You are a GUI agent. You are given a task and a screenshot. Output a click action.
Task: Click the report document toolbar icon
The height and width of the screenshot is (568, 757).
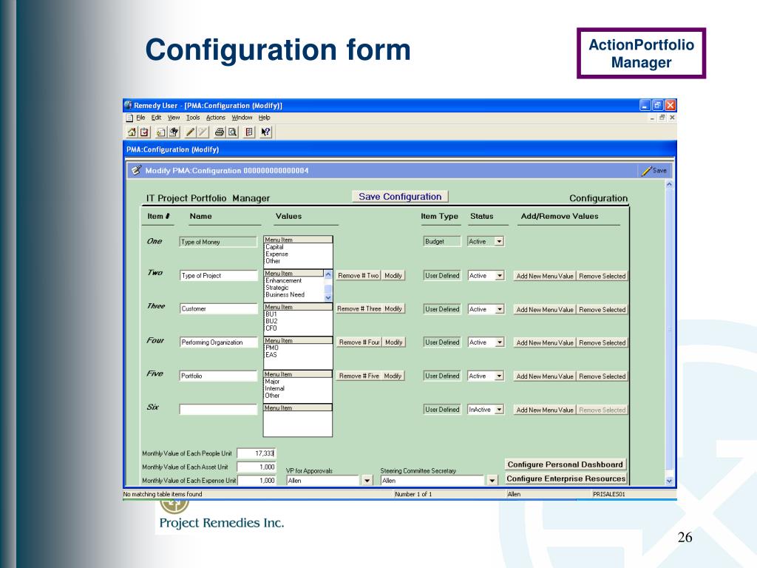(249, 132)
